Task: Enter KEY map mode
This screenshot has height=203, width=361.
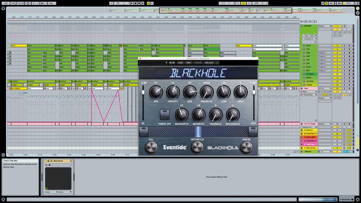Action: click(x=332, y=3)
